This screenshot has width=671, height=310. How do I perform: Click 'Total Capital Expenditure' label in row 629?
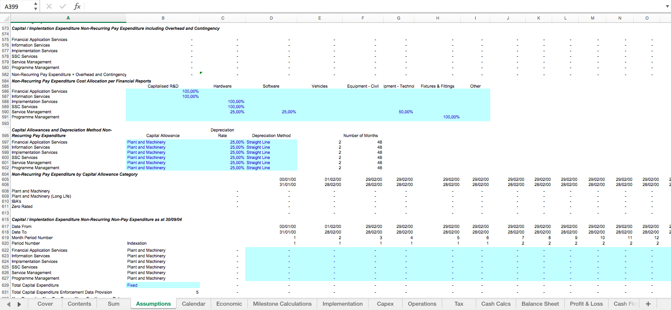[35, 285]
